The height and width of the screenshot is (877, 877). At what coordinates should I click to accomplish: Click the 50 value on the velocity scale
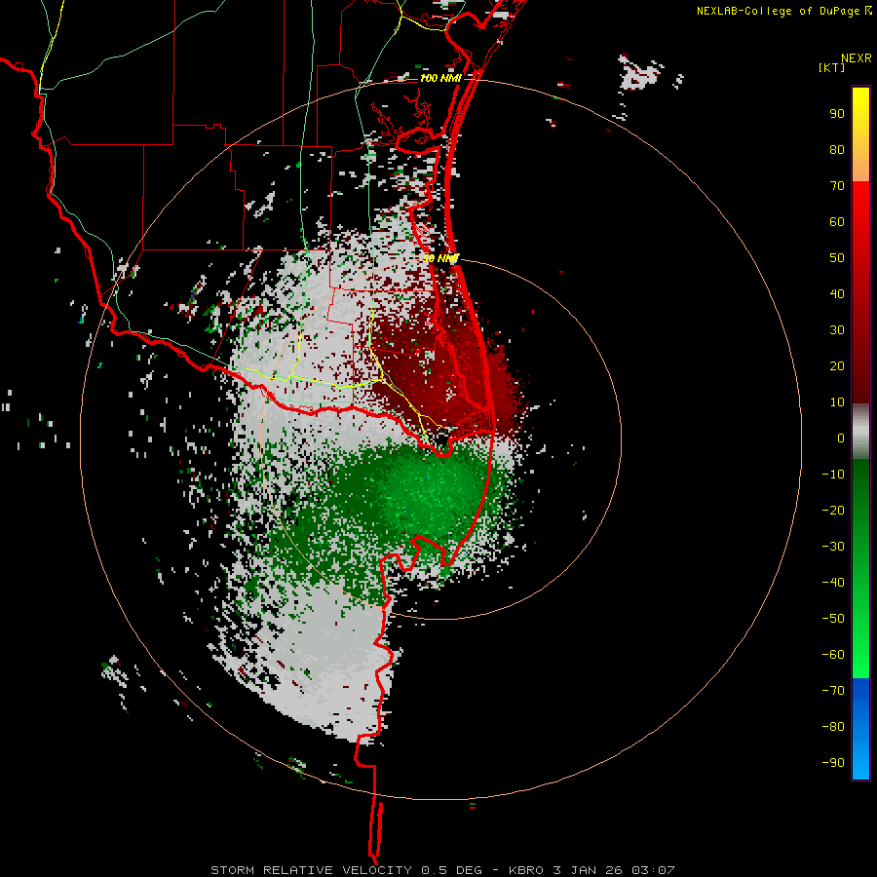[x=837, y=258]
